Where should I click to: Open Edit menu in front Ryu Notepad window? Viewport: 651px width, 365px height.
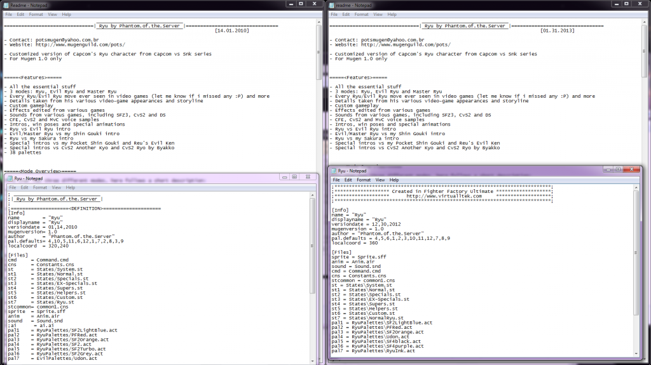[x=348, y=180]
